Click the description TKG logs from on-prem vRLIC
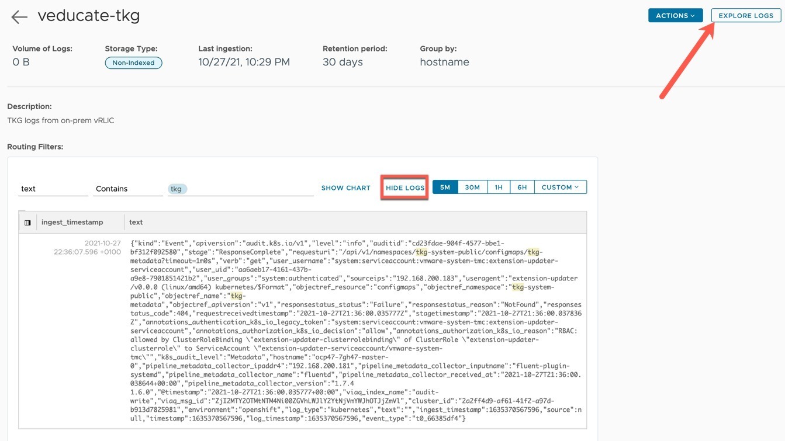The height and width of the screenshot is (441, 785). (x=61, y=121)
